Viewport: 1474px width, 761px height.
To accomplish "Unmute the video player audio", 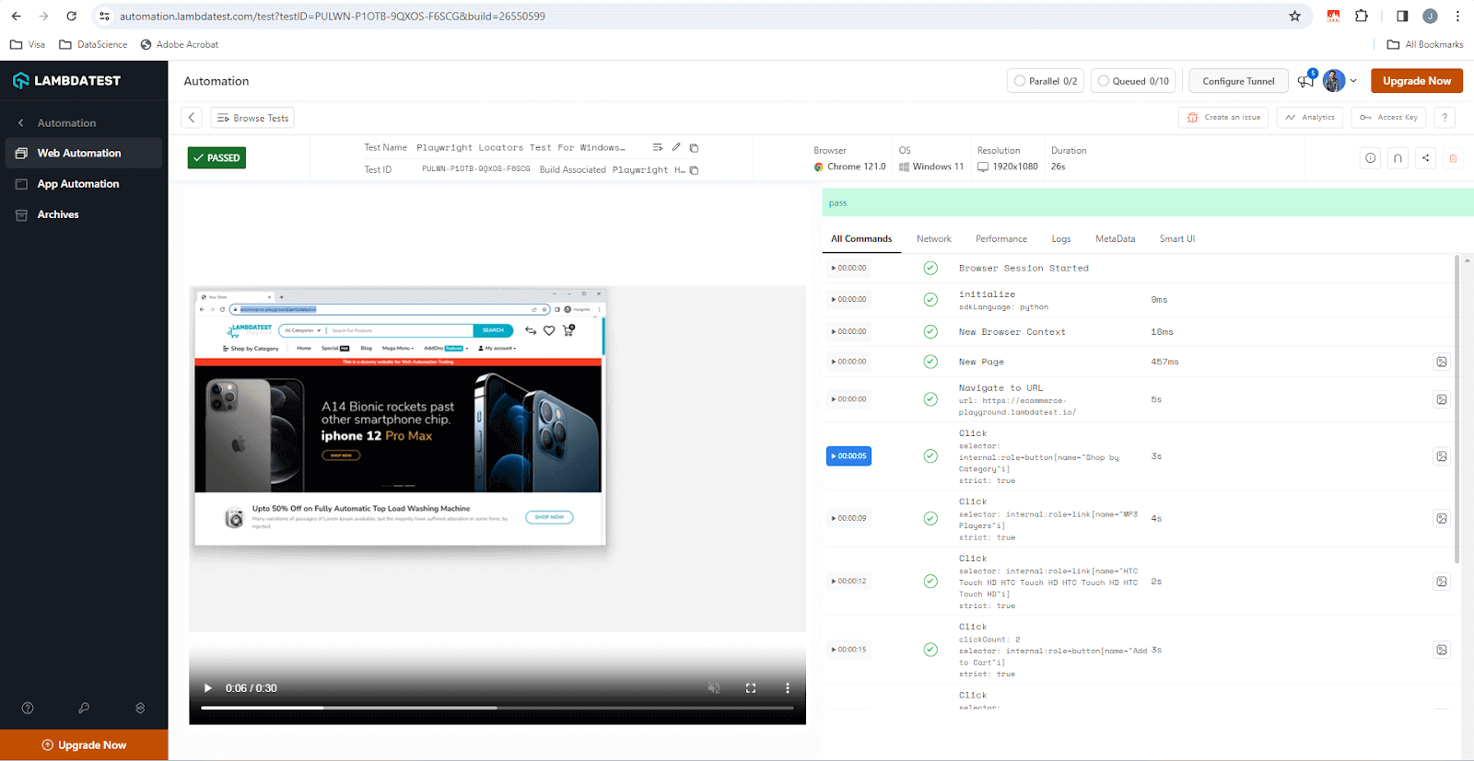I will tap(713, 688).
